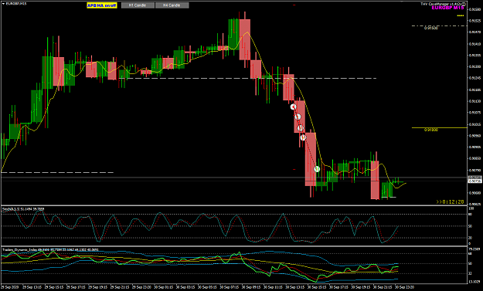
Task: Click the THV CaveManager version label
Action: point(442,4)
